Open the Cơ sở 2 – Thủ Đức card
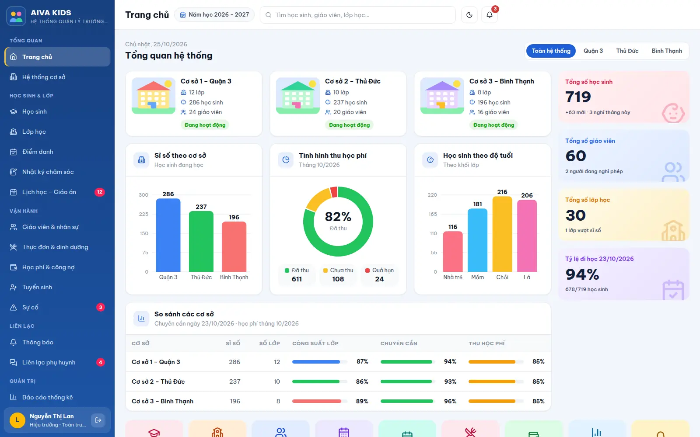 [x=338, y=104]
